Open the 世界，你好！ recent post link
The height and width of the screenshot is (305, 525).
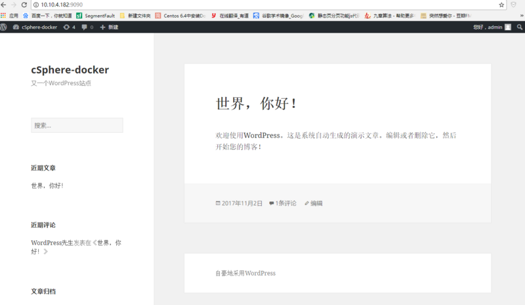point(47,186)
